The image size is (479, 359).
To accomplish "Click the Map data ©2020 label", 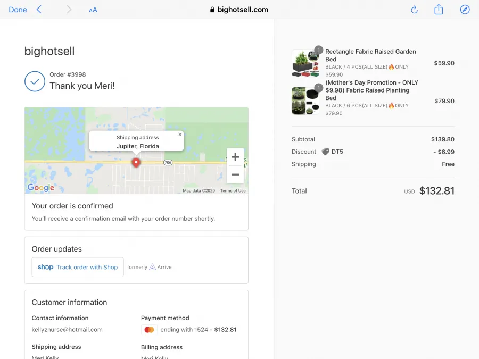I will pyautogui.click(x=199, y=191).
